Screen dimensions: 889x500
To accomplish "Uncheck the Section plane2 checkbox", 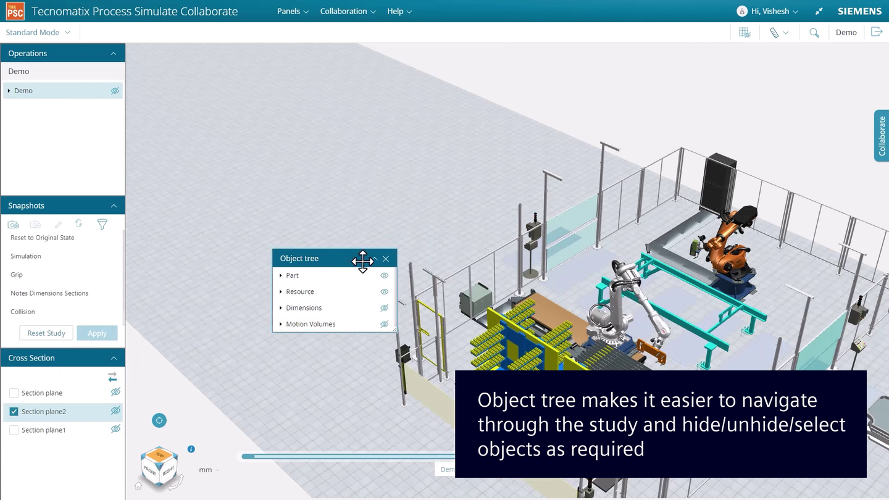I will pos(14,411).
